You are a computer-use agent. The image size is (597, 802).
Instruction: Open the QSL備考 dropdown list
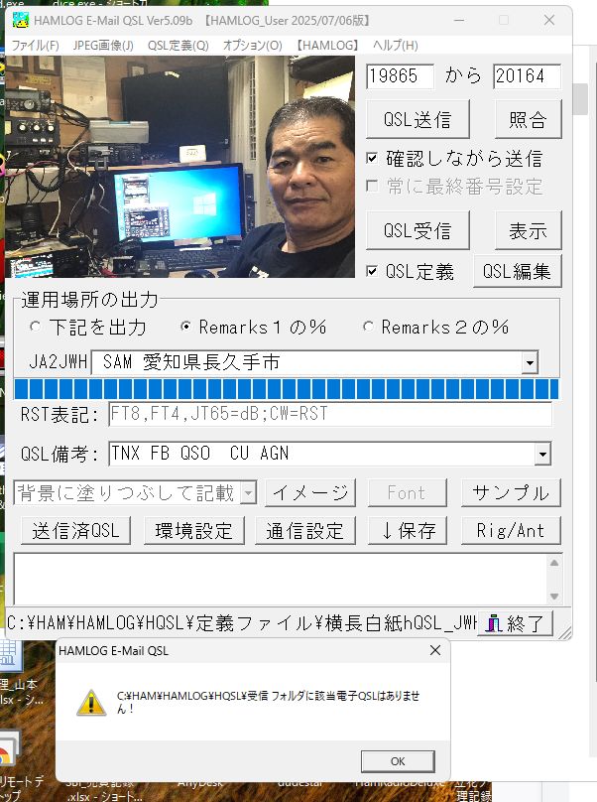[542, 455]
